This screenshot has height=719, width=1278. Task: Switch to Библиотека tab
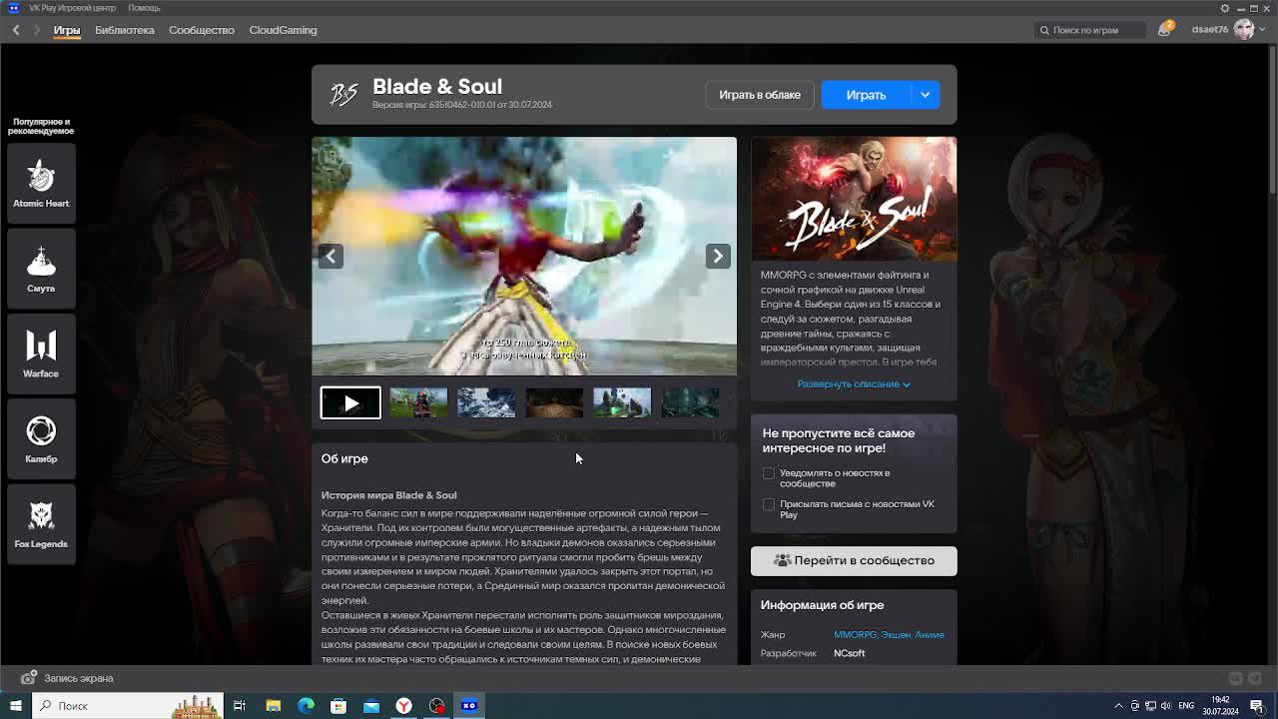coord(125,30)
